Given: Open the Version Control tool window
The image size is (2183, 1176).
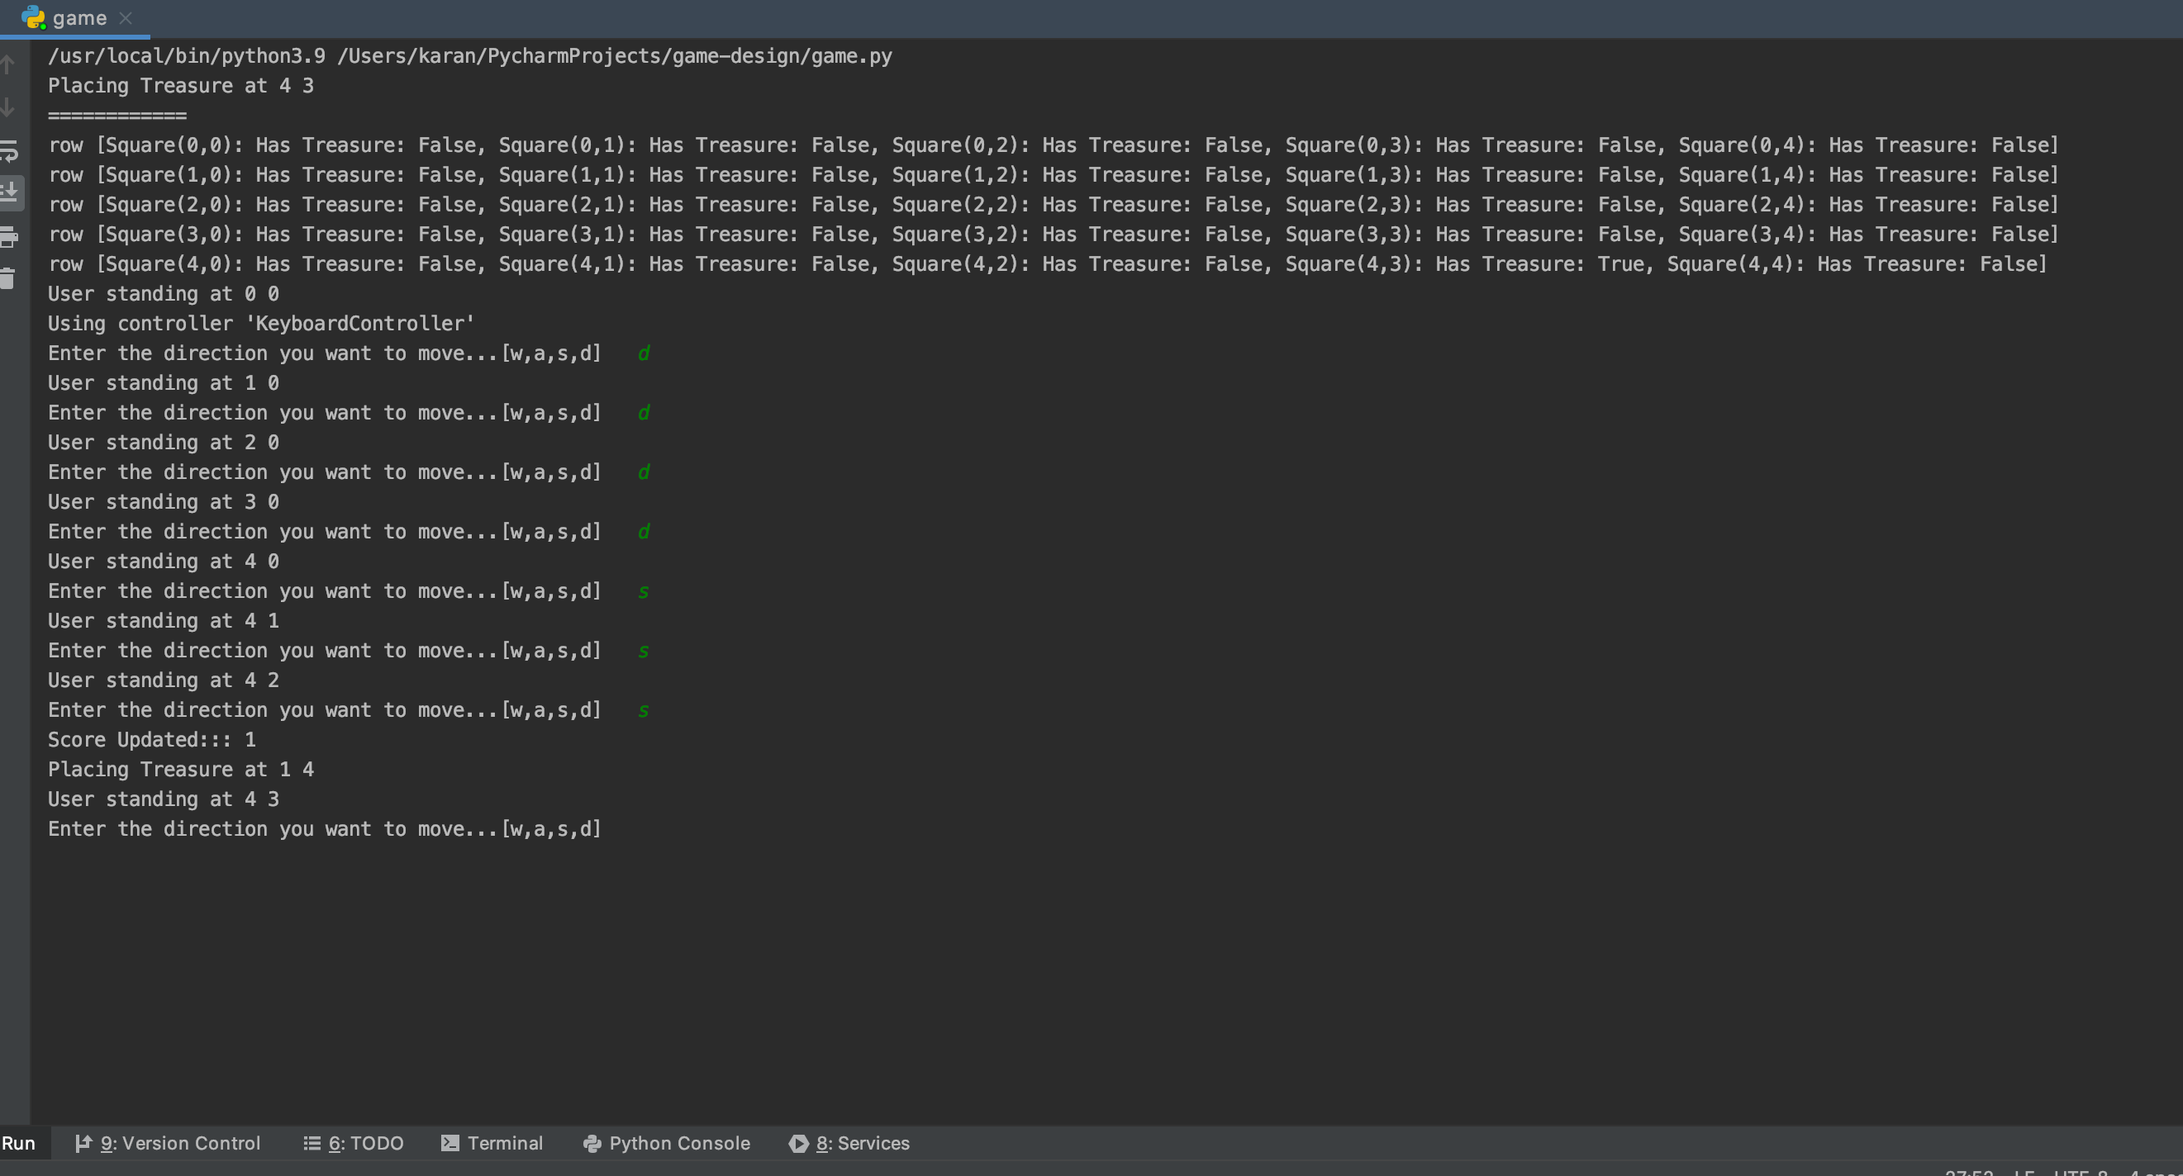Looking at the screenshot, I should click(178, 1143).
